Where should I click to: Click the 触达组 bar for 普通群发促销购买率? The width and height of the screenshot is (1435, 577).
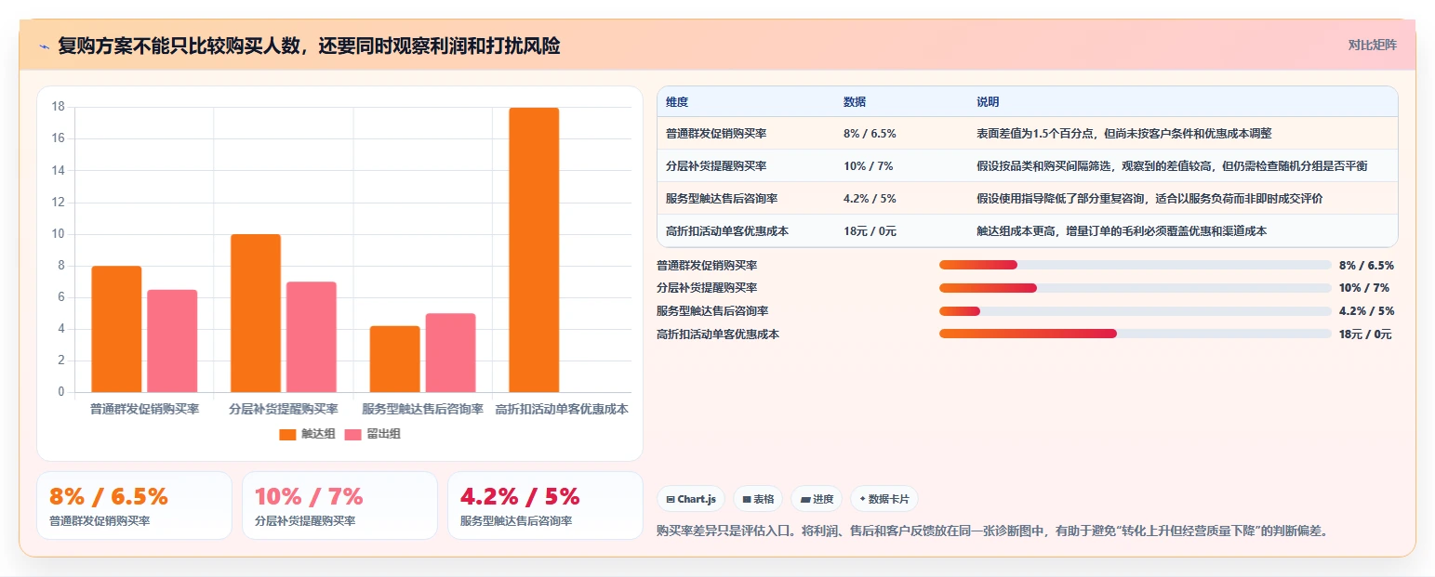[116, 329]
